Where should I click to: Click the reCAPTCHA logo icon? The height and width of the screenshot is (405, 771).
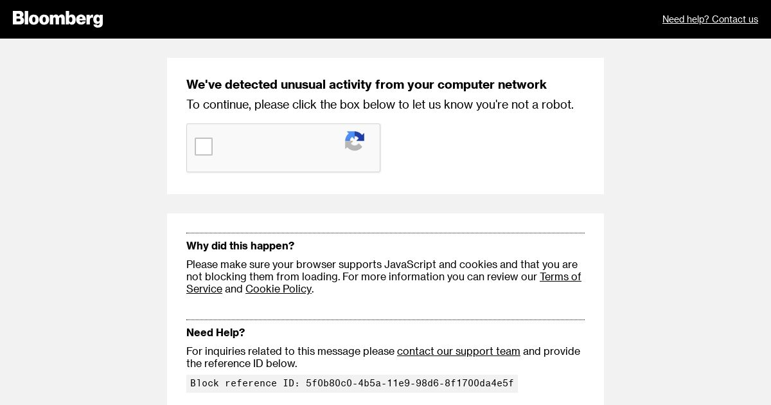[355, 141]
